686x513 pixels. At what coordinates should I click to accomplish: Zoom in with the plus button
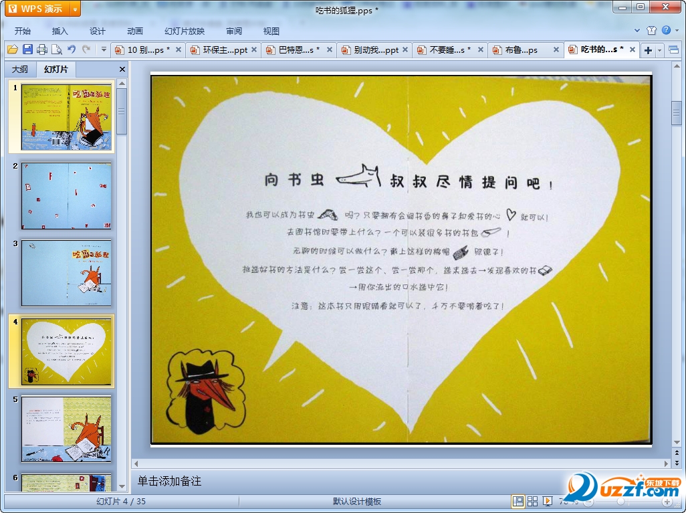tap(667, 502)
